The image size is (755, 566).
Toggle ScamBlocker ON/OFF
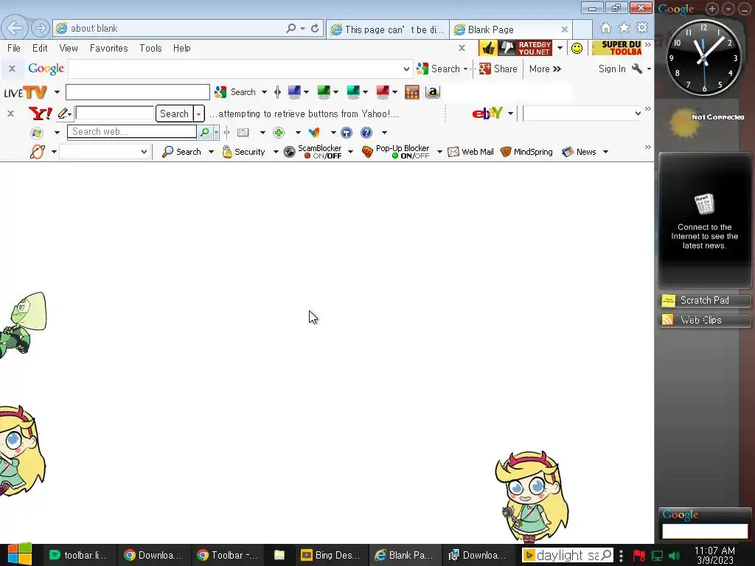[313, 152]
